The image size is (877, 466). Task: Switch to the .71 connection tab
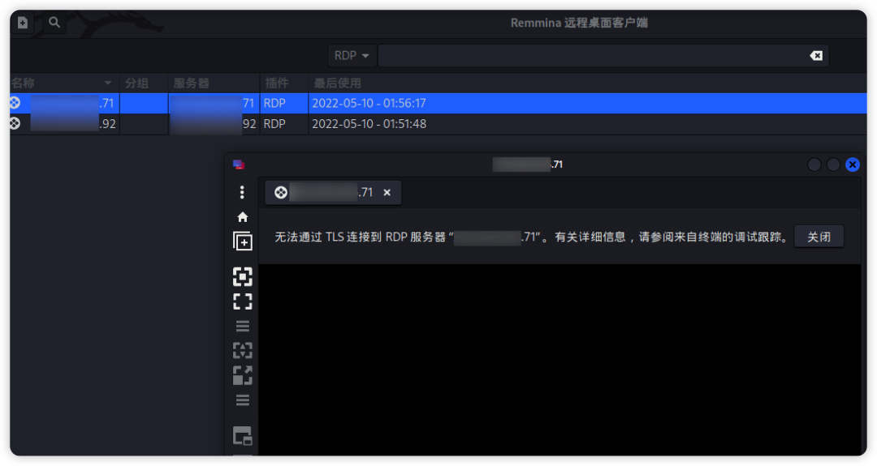coord(333,193)
